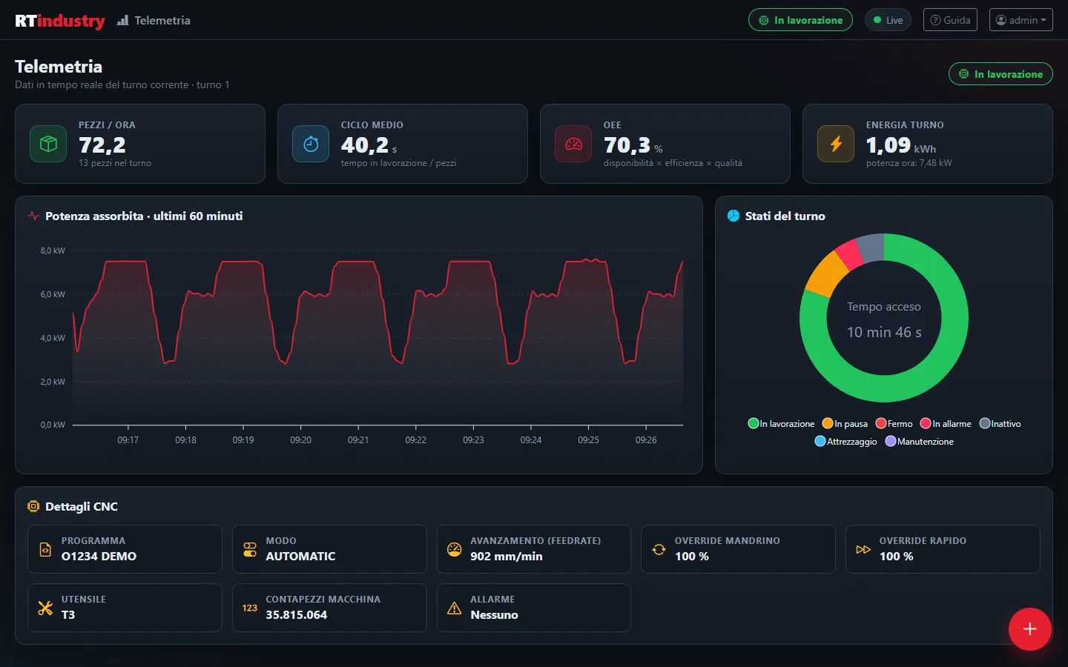Click the Dettagli CNC chip icon

[x=33, y=507]
